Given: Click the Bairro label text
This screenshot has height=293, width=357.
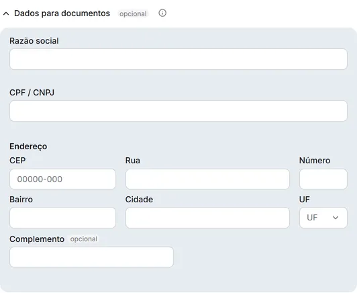Looking at the screenshot, I should pyautogui.click(x=21, y=200).
